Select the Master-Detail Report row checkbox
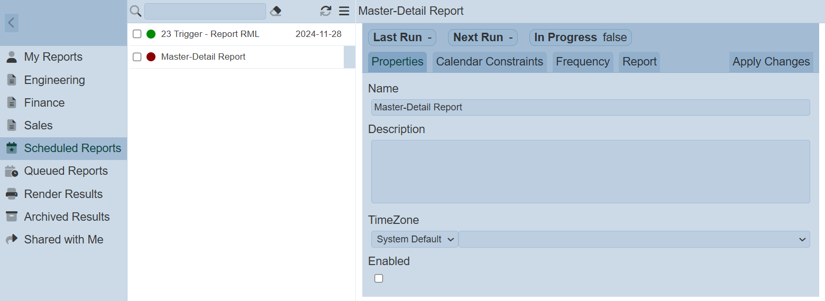 [137, 57]
